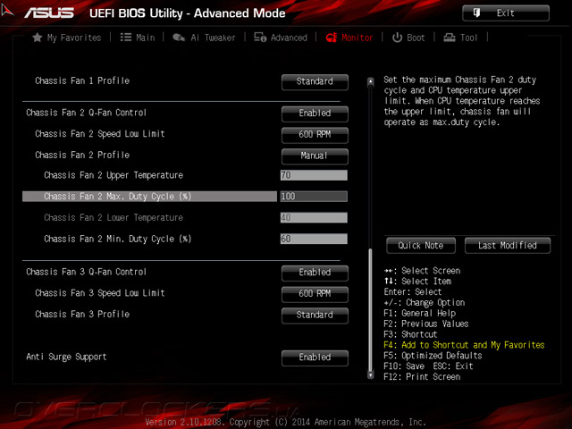The height and width of the screenshot is (429, 572).
Task: Click Chassis Fan 2 Min. Duty Cycle field
Action: coord(314,239)
